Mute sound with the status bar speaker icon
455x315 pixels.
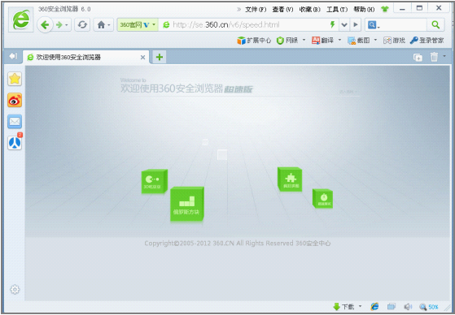(x=408, y=307)
